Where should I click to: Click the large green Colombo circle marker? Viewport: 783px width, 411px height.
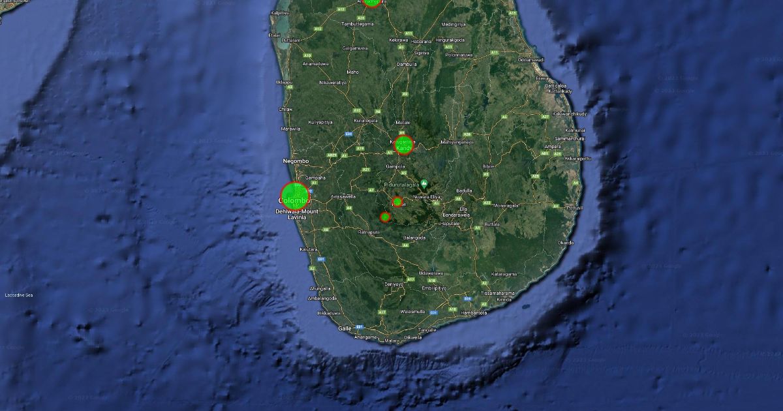click(x=295, y=196)
